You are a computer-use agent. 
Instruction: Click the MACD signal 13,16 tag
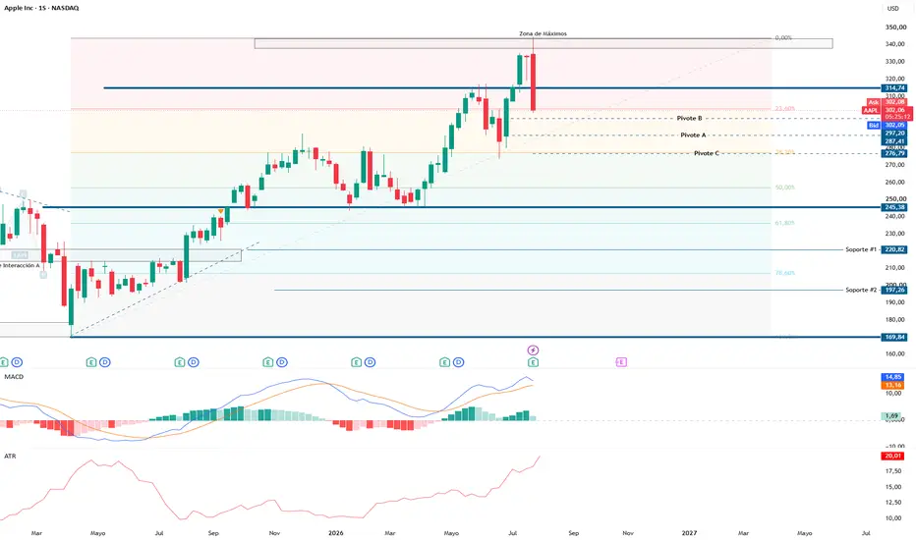(x=893, y=385)
